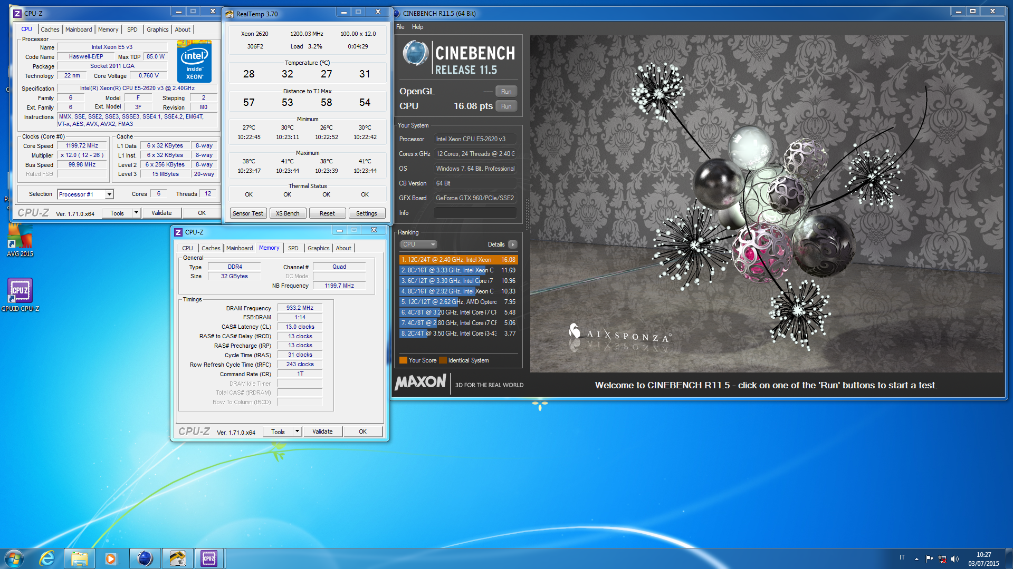Click the rendered Cinebench scene image
1013x569 pixels.
767,204
